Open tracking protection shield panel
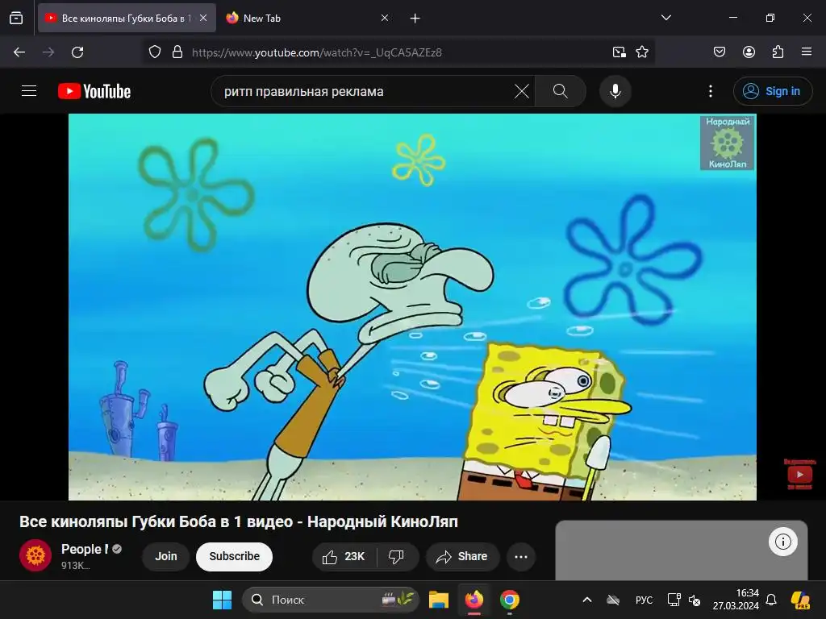The height and width of the screenshot is (619, 826). coord(154,52)
